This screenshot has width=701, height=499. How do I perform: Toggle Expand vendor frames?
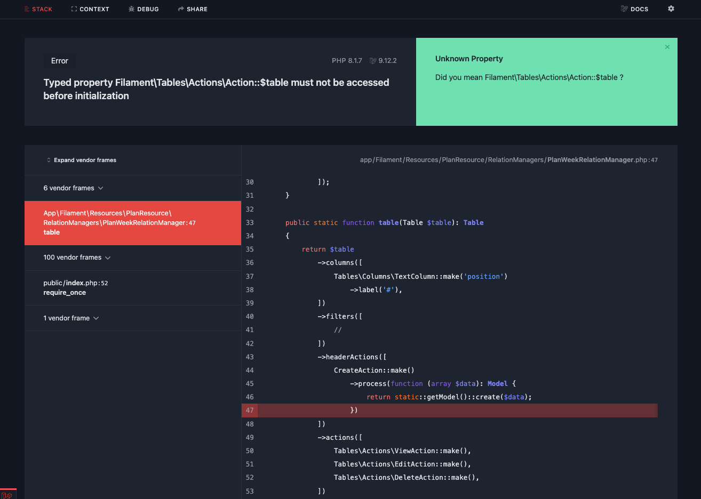click(82, 159)
